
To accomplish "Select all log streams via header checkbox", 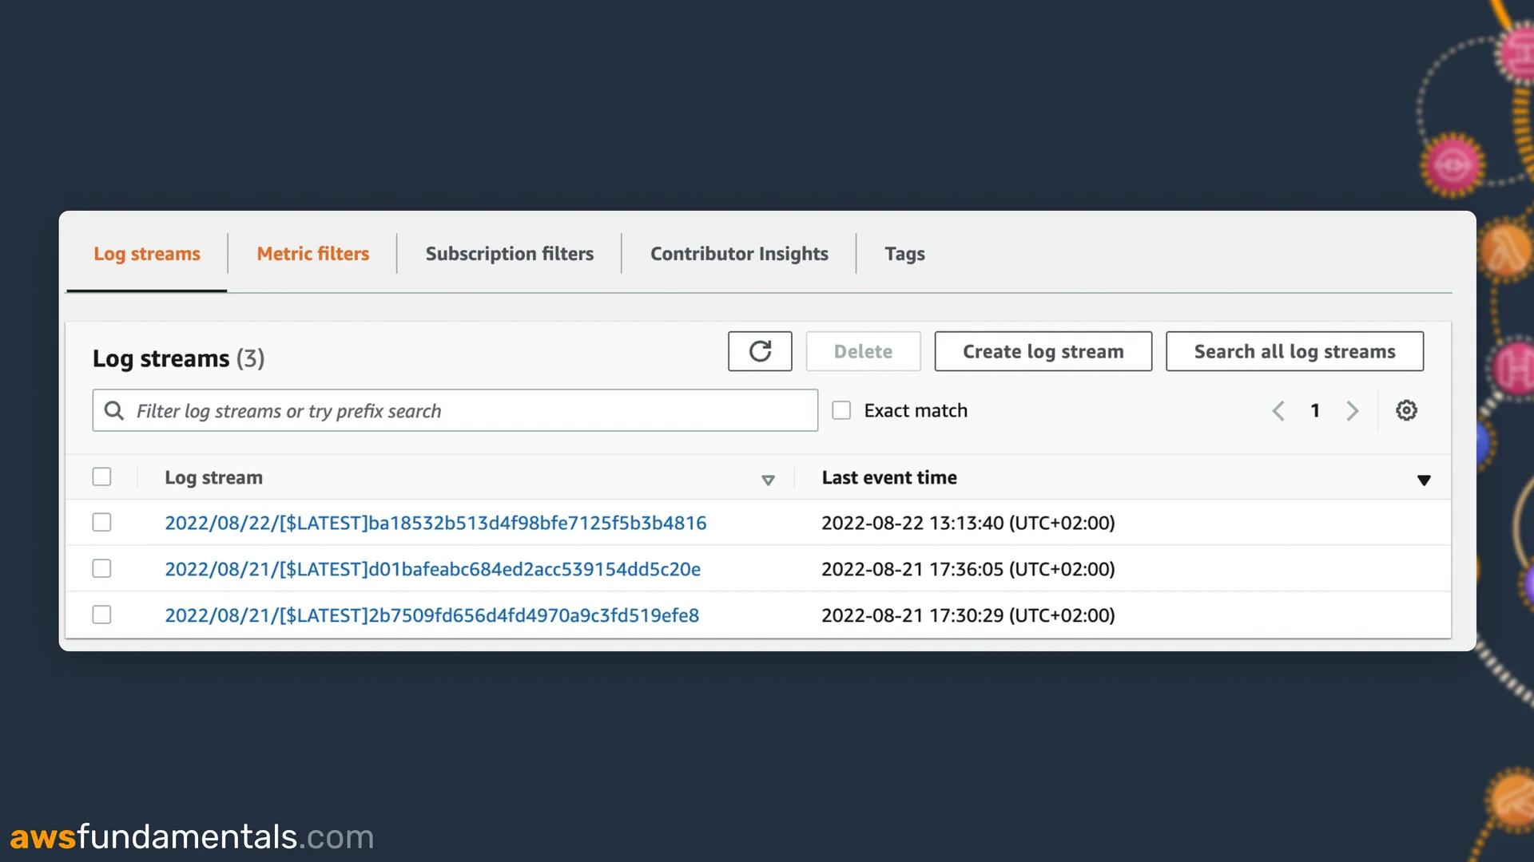I will click(101, 476).
